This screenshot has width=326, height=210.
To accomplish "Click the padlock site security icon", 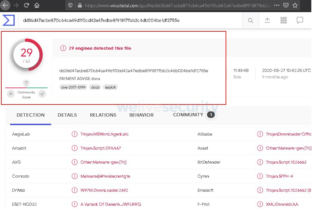I will (80, 6).
